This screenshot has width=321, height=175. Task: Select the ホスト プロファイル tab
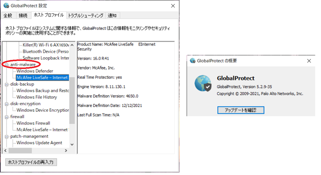point(49,15)
